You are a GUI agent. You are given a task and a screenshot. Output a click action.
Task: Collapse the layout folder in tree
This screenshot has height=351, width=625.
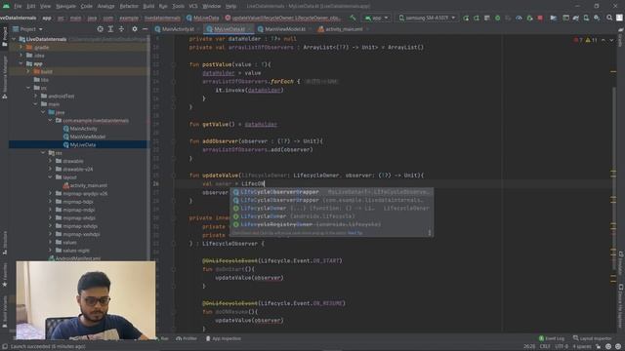tap(51, 177)
